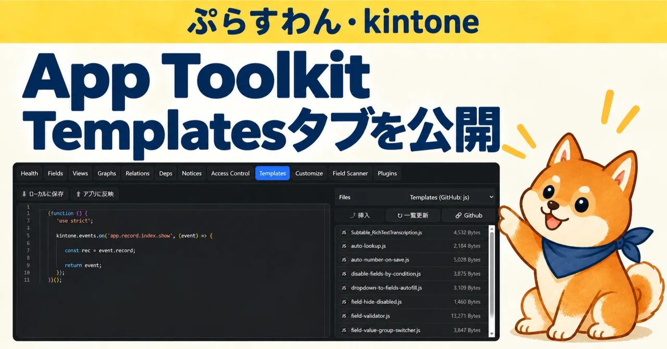Open the Relations tab
667x349 pixels.
138,173
